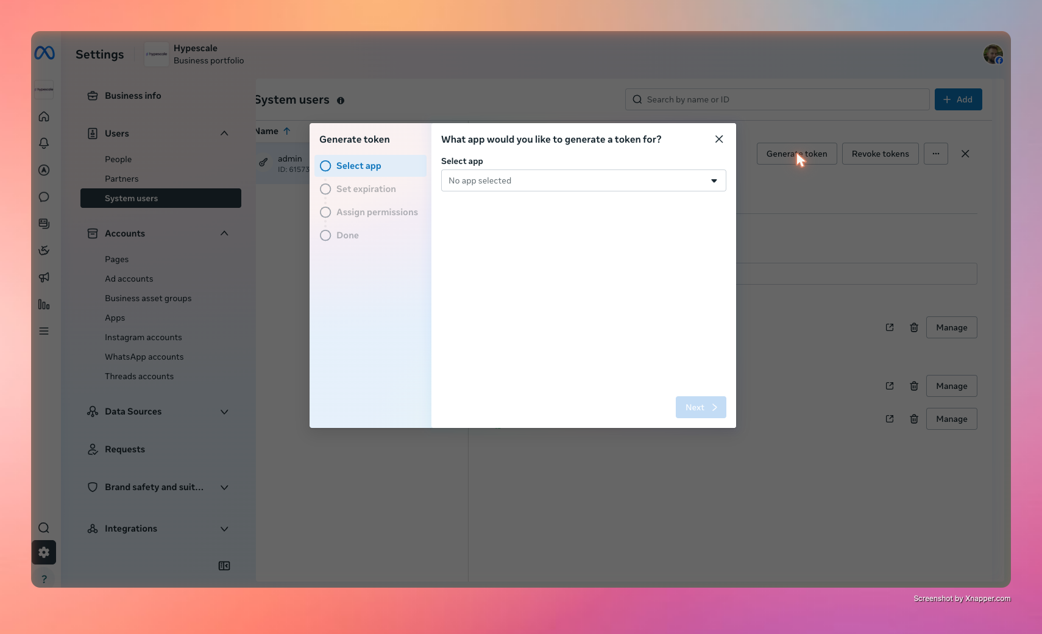Expand the Data Sources section
Screen dimensions: 1042x634
[x=224, y=411]
